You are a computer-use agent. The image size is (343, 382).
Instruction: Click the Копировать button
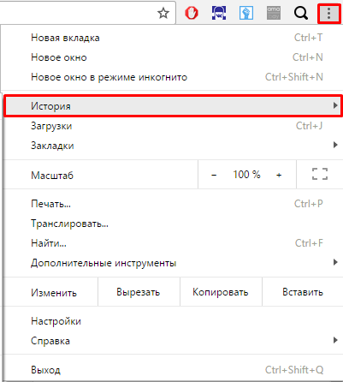coord(221,292)
